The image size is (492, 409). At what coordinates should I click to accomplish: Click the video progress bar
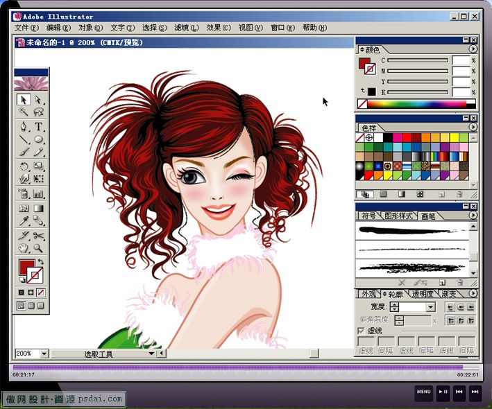pyautogui.click(x=246, y=367)
